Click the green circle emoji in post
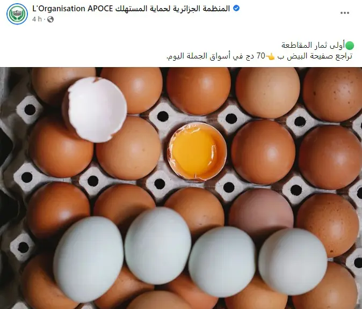Viewport: 362px width, 309px height. point(349,46)
